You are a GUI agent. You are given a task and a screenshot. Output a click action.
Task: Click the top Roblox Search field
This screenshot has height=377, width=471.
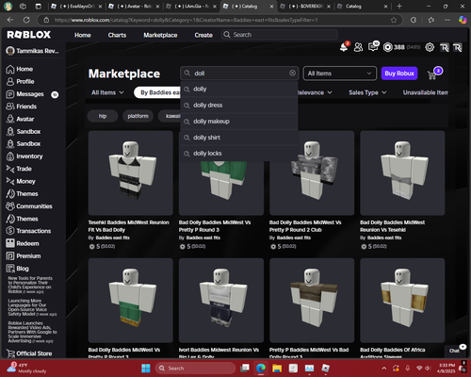[280, 35]
